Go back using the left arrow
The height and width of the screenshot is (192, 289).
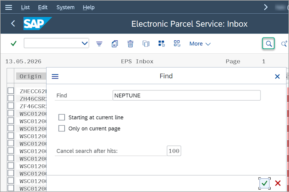[13, 23]
